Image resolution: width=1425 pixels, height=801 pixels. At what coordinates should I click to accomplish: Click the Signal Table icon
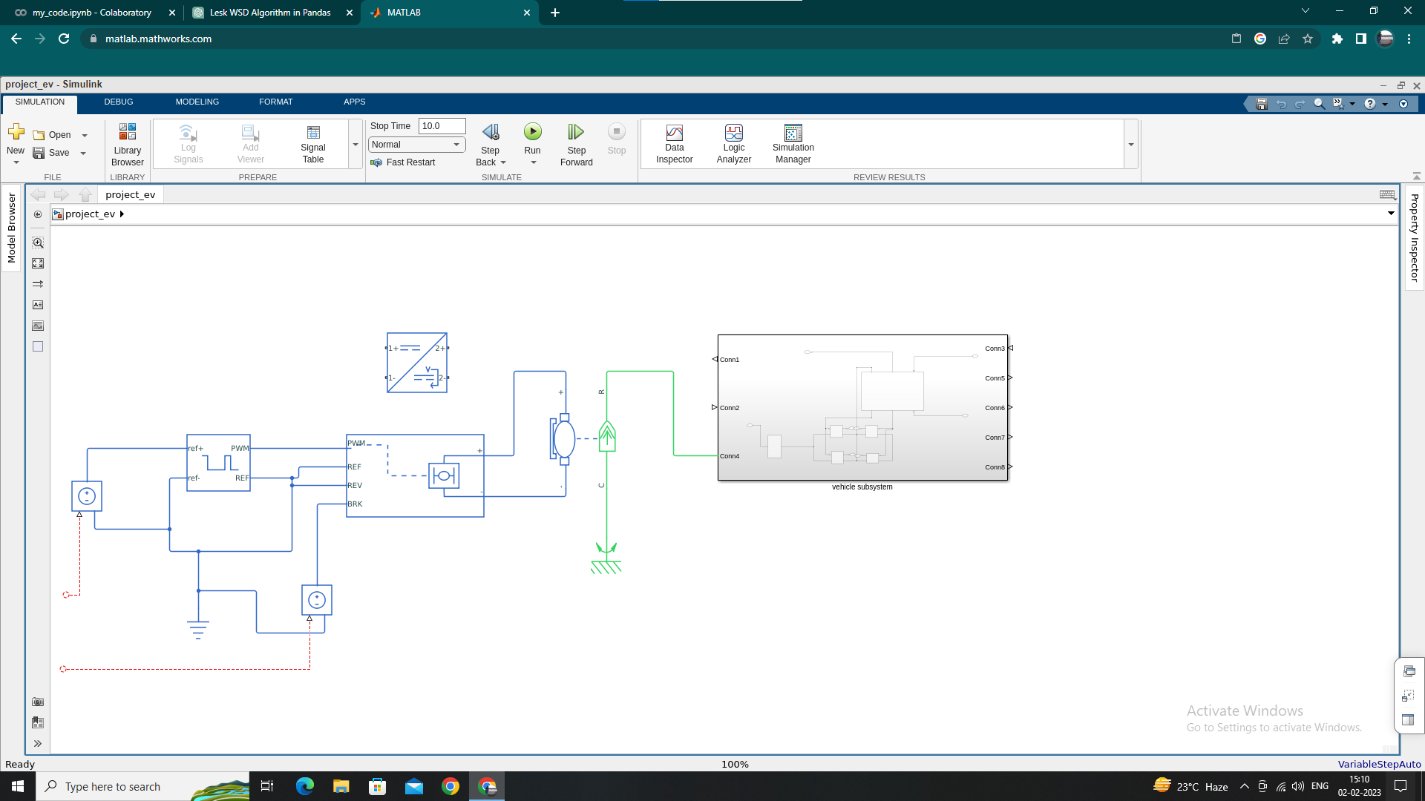(x=312, y=143)
